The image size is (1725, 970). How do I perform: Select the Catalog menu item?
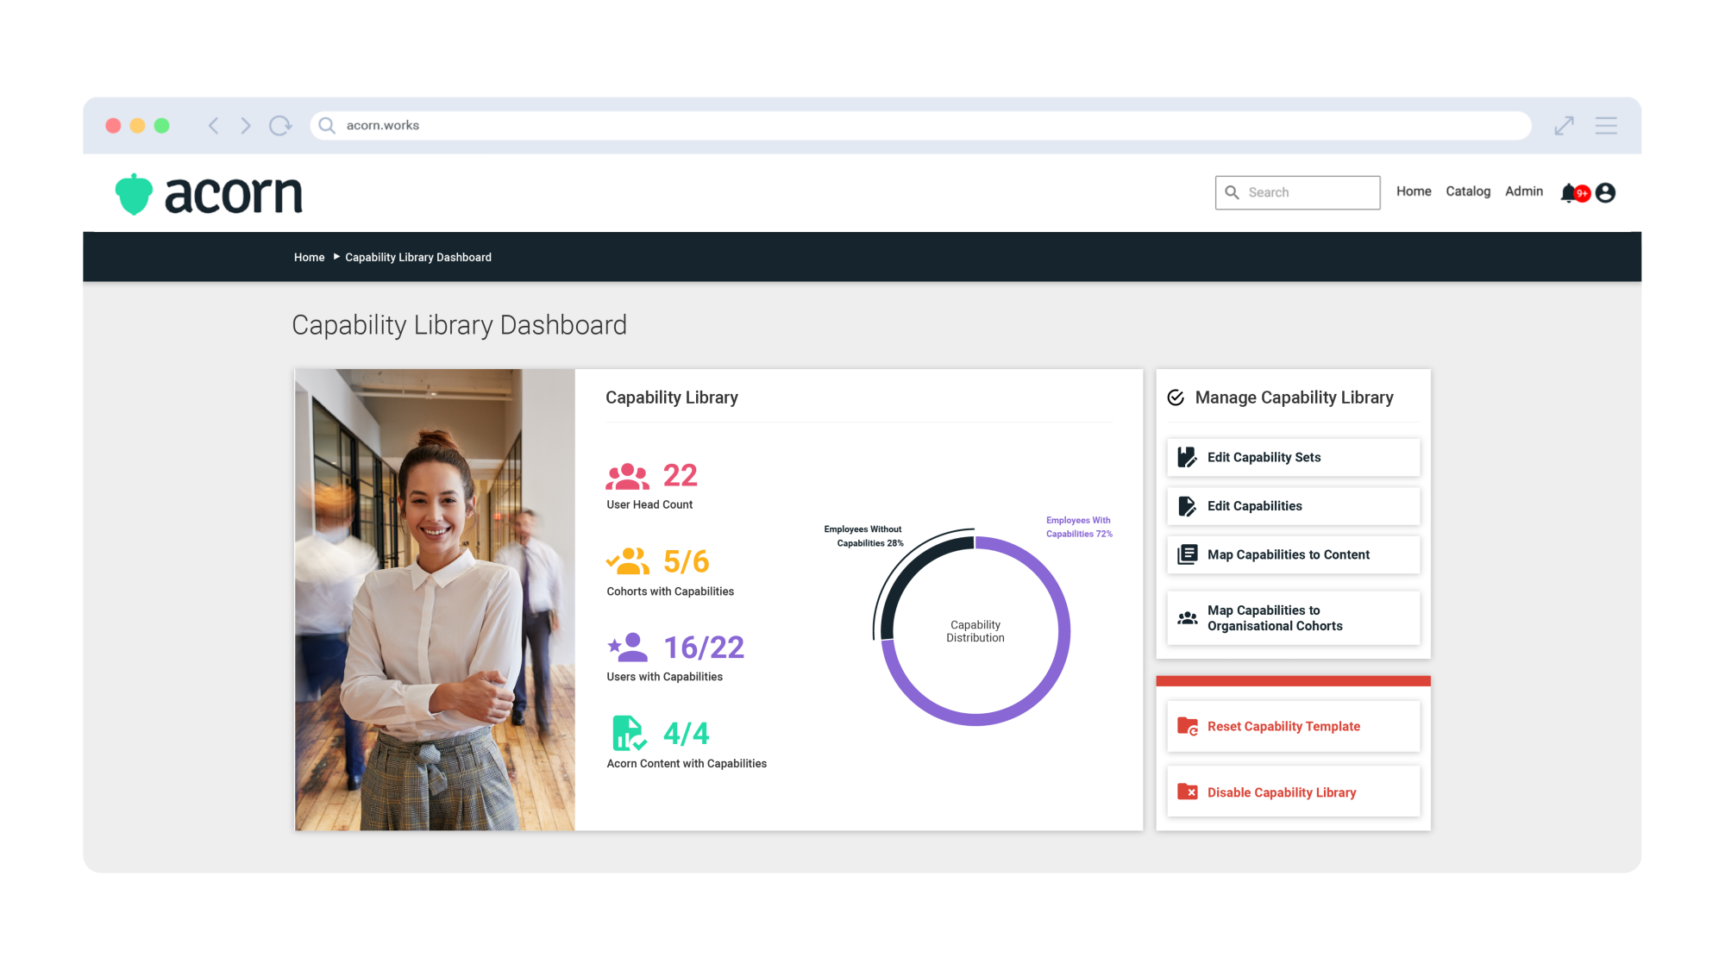point(1468,191)
